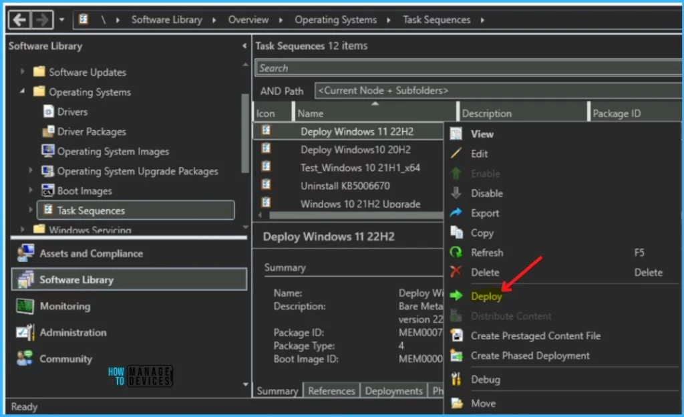This screenshot has height=417, width=684.
Task: Collapse the Operating Systems tree node
Action: [22, 92]
